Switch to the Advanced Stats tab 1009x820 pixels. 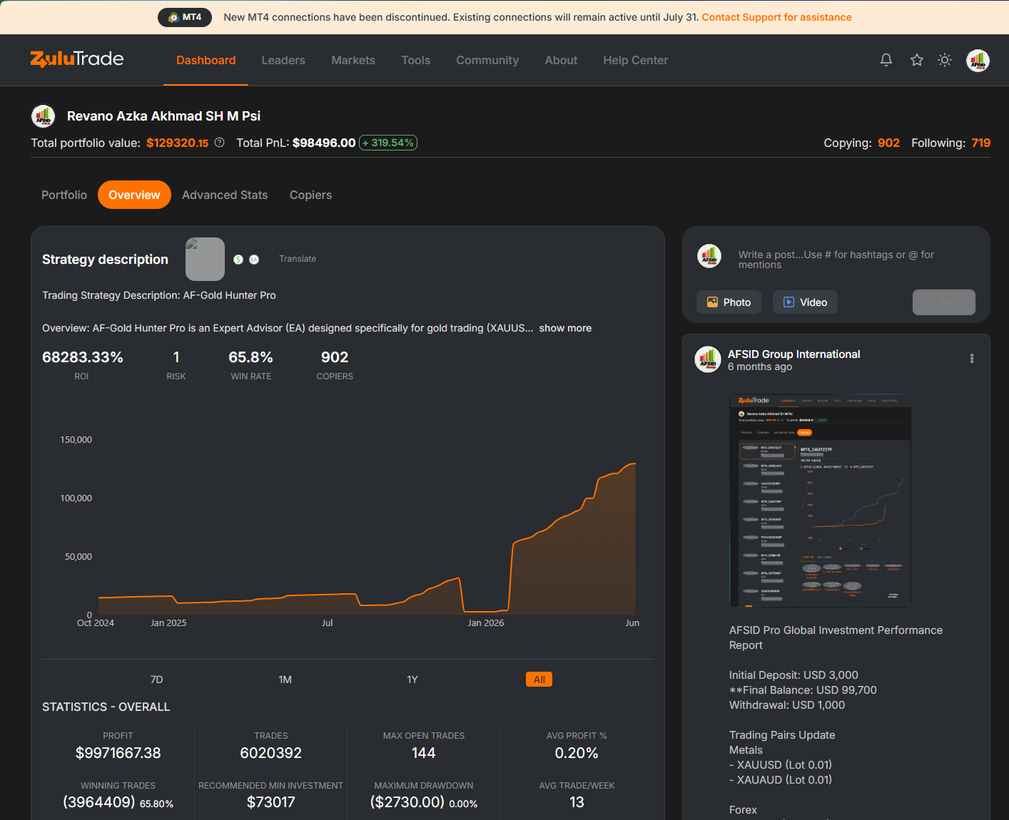click(x=225, y=195)
